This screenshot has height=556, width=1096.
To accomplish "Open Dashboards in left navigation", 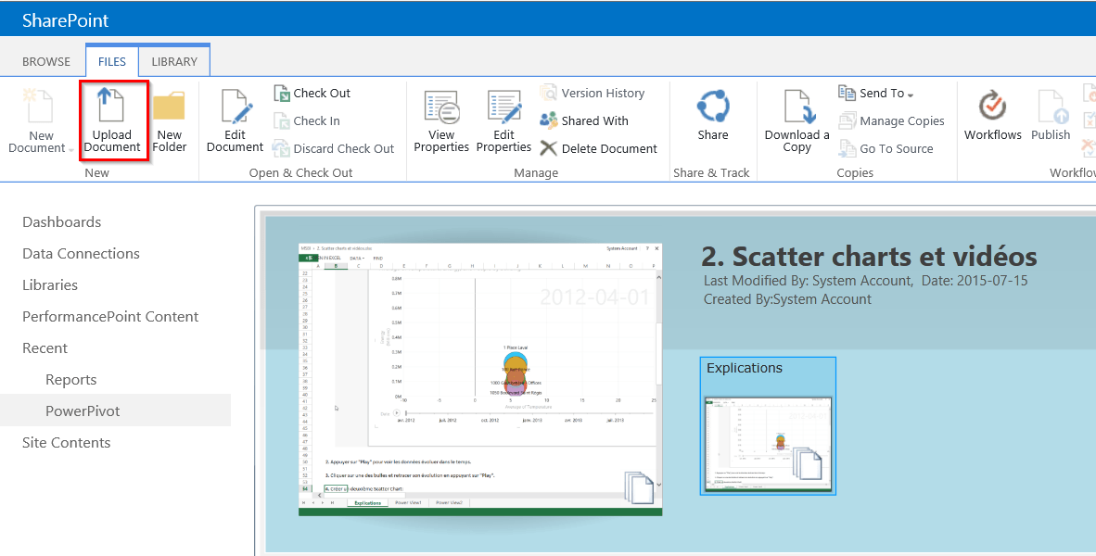I will pos(62,222).
